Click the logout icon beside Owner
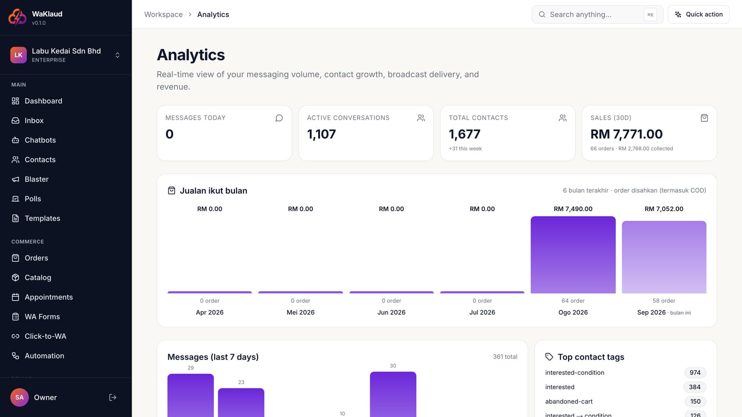This screenshot has width=742, height=417. coord(113,397)
